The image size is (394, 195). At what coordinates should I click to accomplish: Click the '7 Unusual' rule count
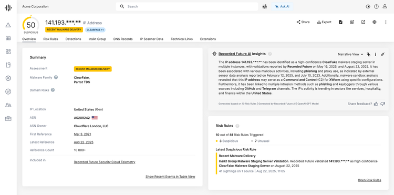260,141
